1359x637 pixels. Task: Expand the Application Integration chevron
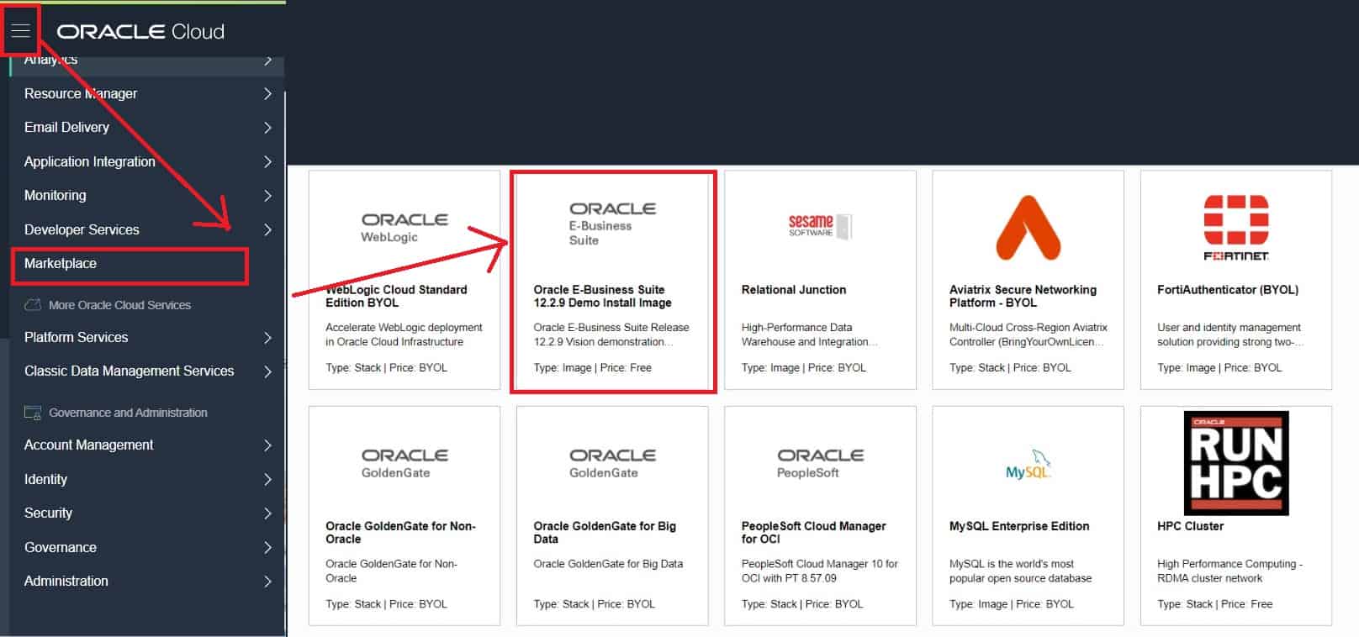(x=267, y=161)
